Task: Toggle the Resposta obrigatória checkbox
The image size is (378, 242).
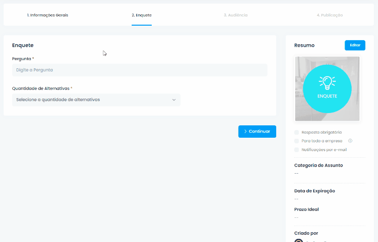Action: point(297,133)
